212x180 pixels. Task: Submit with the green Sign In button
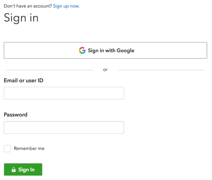coord(23,169)
